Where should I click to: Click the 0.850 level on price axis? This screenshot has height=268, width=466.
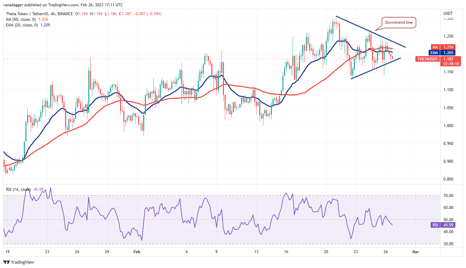pos(448,179)
